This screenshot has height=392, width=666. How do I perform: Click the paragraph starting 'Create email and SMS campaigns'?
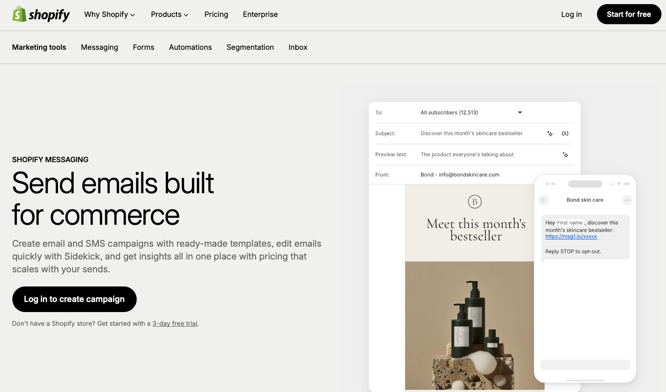pyautogui.click(x=167, y=256)
